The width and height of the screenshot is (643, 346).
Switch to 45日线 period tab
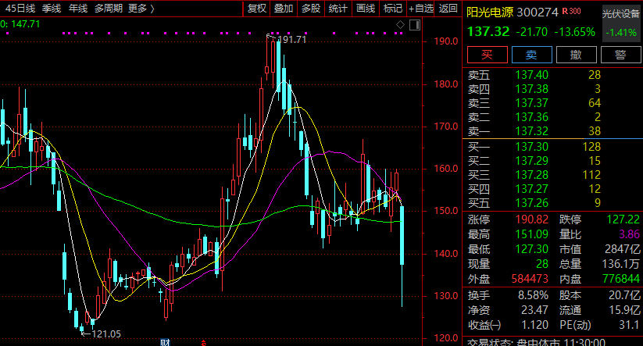pos(20,8)
